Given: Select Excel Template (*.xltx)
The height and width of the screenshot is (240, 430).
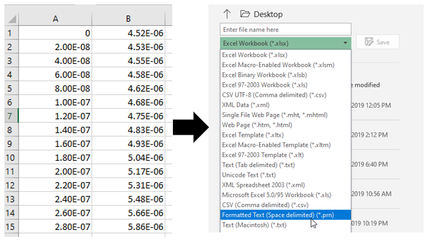Looking at the screenshot, I should coord(286,135).
